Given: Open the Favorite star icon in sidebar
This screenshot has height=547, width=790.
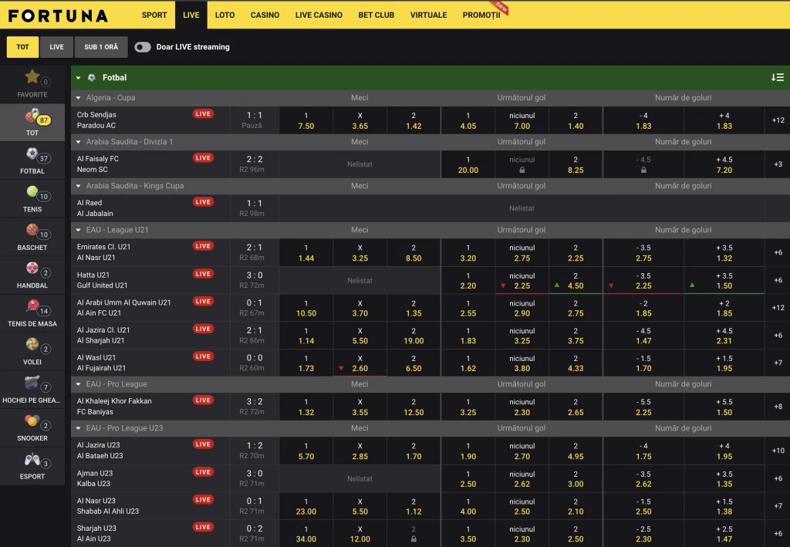Looking at the screenshot, I should pyautogui.click(x=32, y=76).
